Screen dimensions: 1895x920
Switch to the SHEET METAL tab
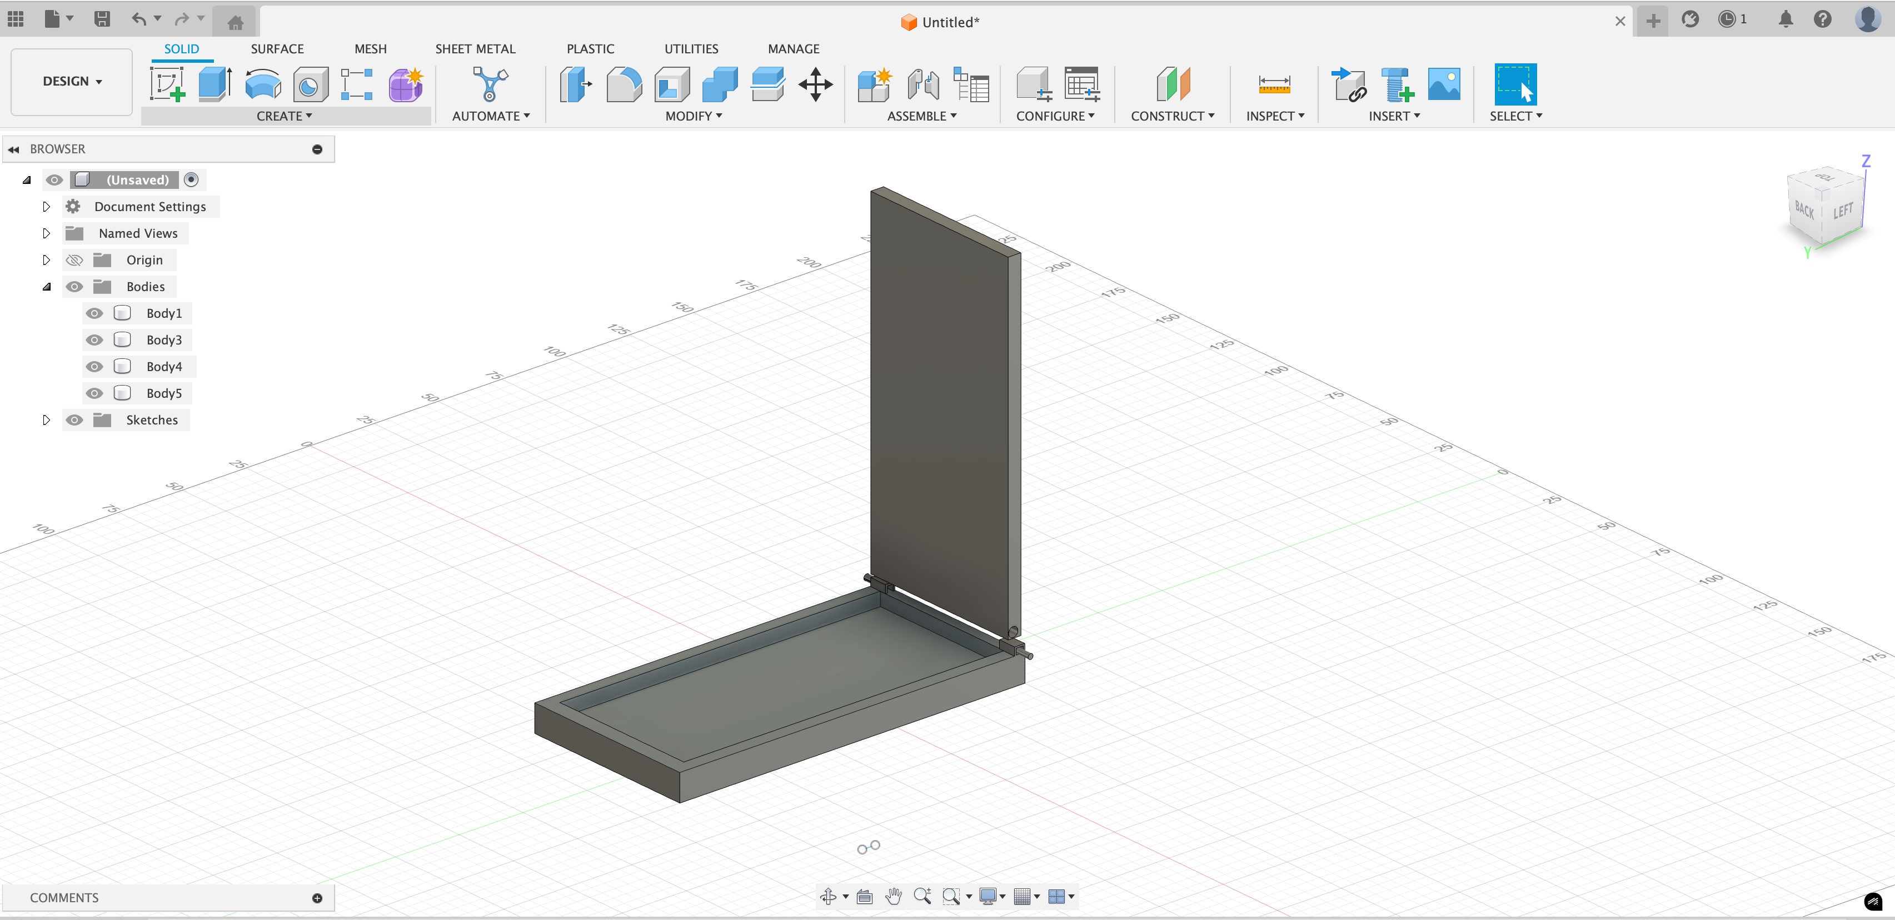point(475,48)
